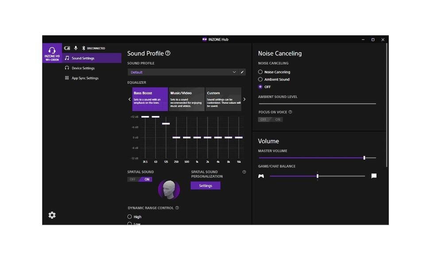Open the Sound Profile help question mark

point(167,53)
